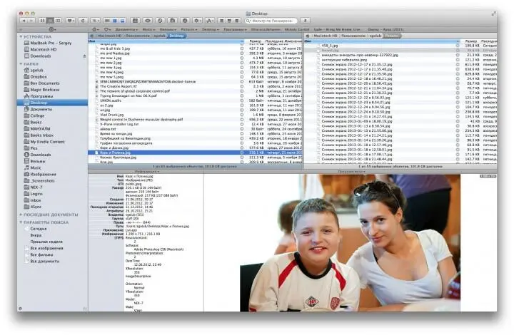Click Macintosh HD in left pane path bar
The height and width of the screenshot is (335, 514).
click(x=109, y=36)
